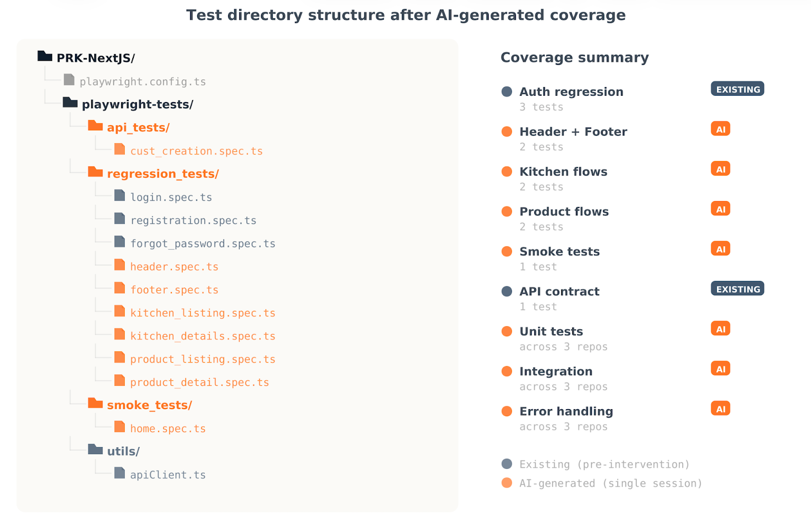This screenshot has height=516, width=811.
Task: Click AI badge beside Error handling
Action: (x=720, y=409)
